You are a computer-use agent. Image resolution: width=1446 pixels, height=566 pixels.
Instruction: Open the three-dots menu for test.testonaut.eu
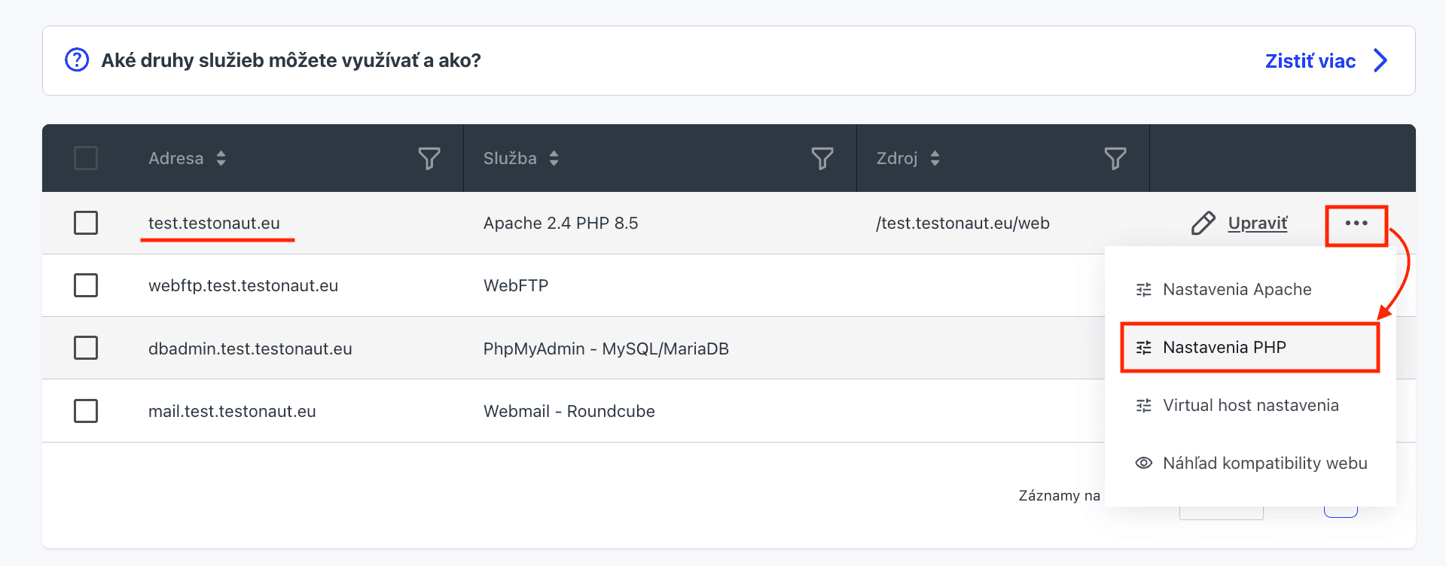(1356, 224)
